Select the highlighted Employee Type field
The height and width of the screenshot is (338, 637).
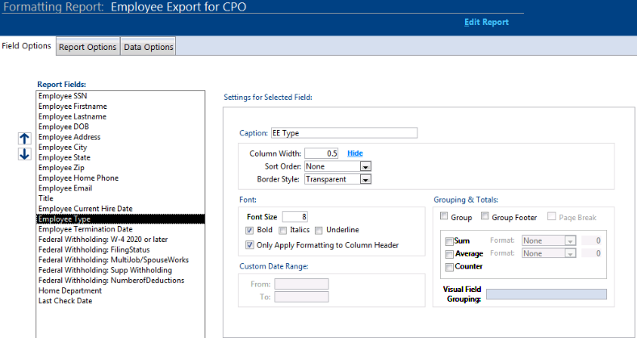click(x=120, y=219)
